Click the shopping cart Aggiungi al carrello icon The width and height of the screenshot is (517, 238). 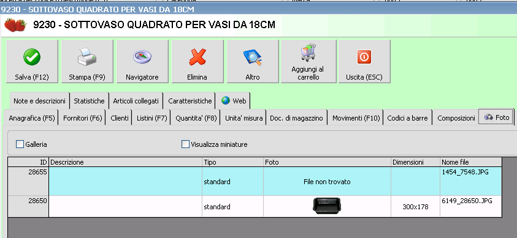[308, 53]
